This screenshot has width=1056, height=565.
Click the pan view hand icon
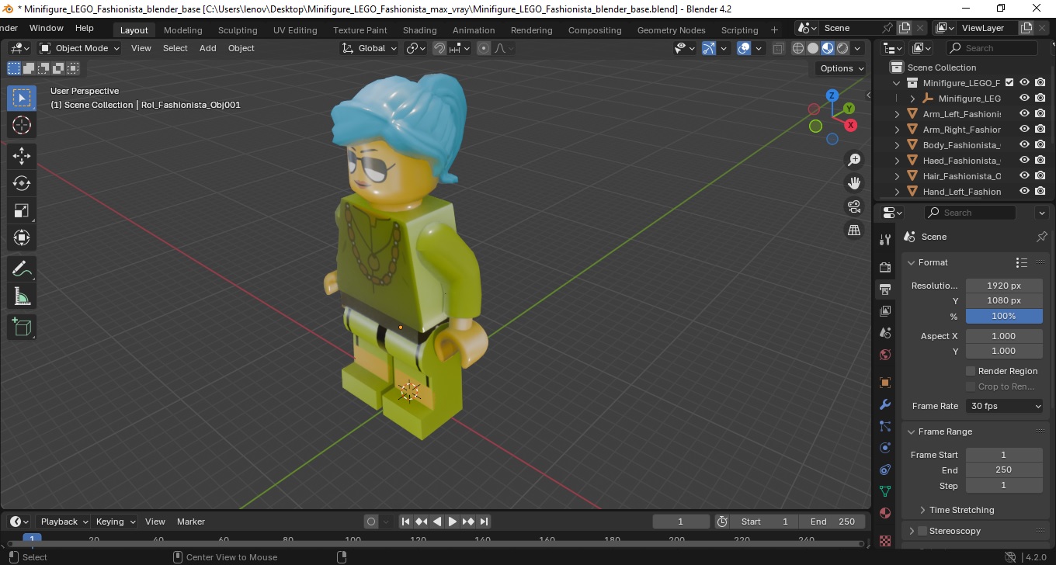click(854, 183)
